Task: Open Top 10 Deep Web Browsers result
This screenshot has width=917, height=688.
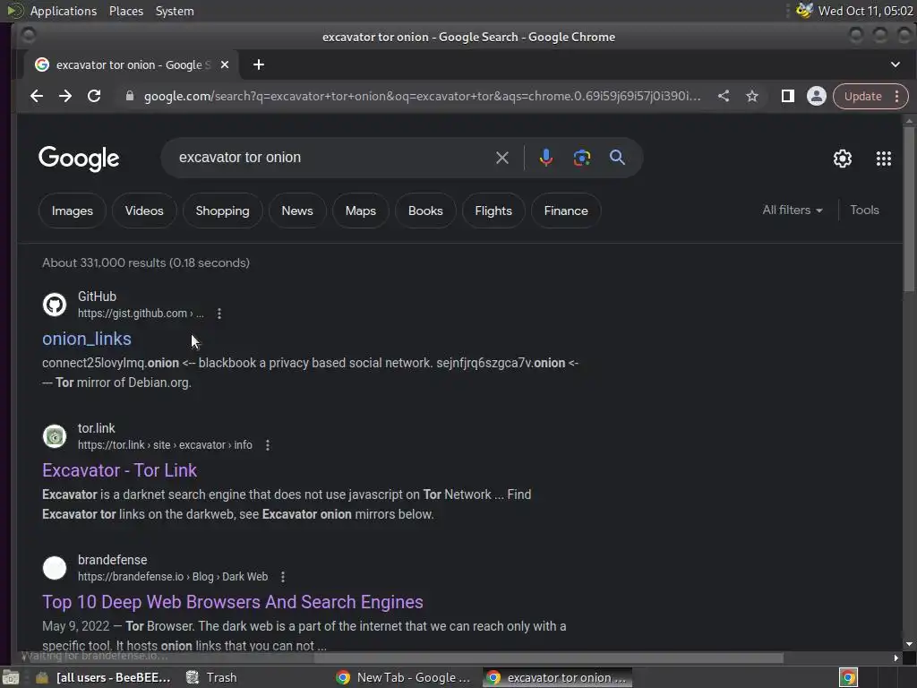Action: coord(232,602)
